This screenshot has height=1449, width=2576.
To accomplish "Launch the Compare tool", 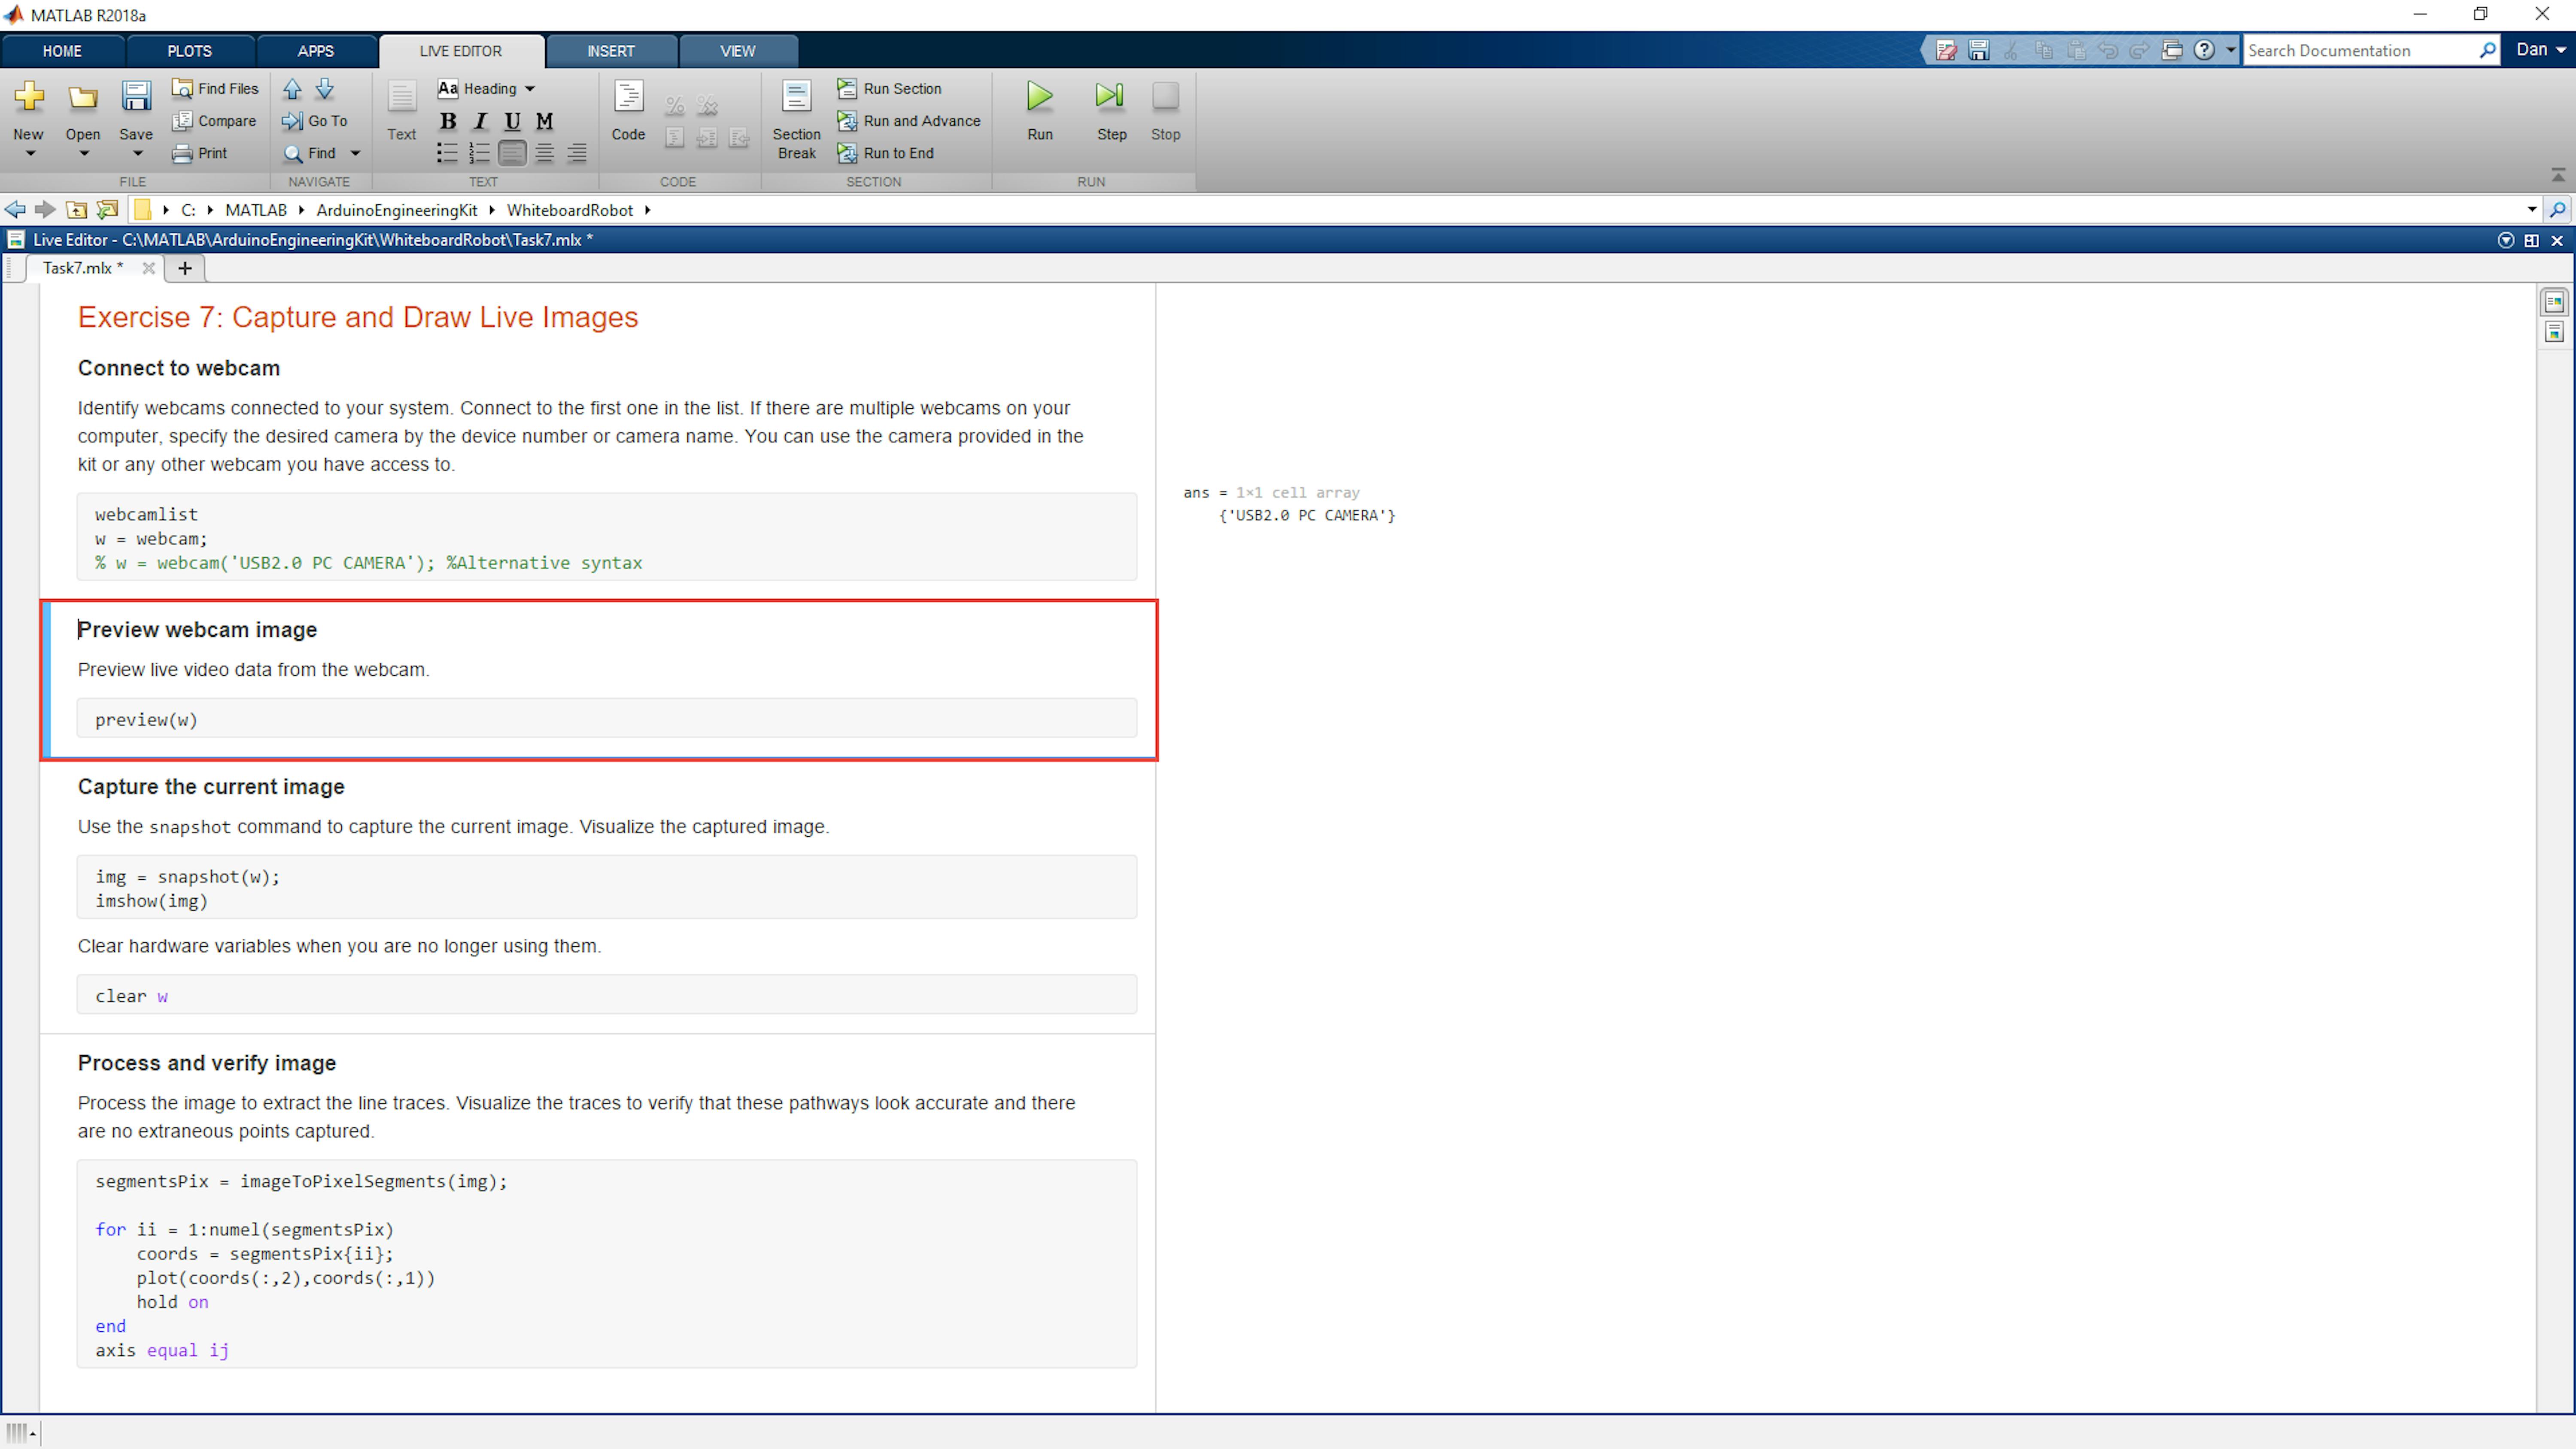I will [214, 121].
